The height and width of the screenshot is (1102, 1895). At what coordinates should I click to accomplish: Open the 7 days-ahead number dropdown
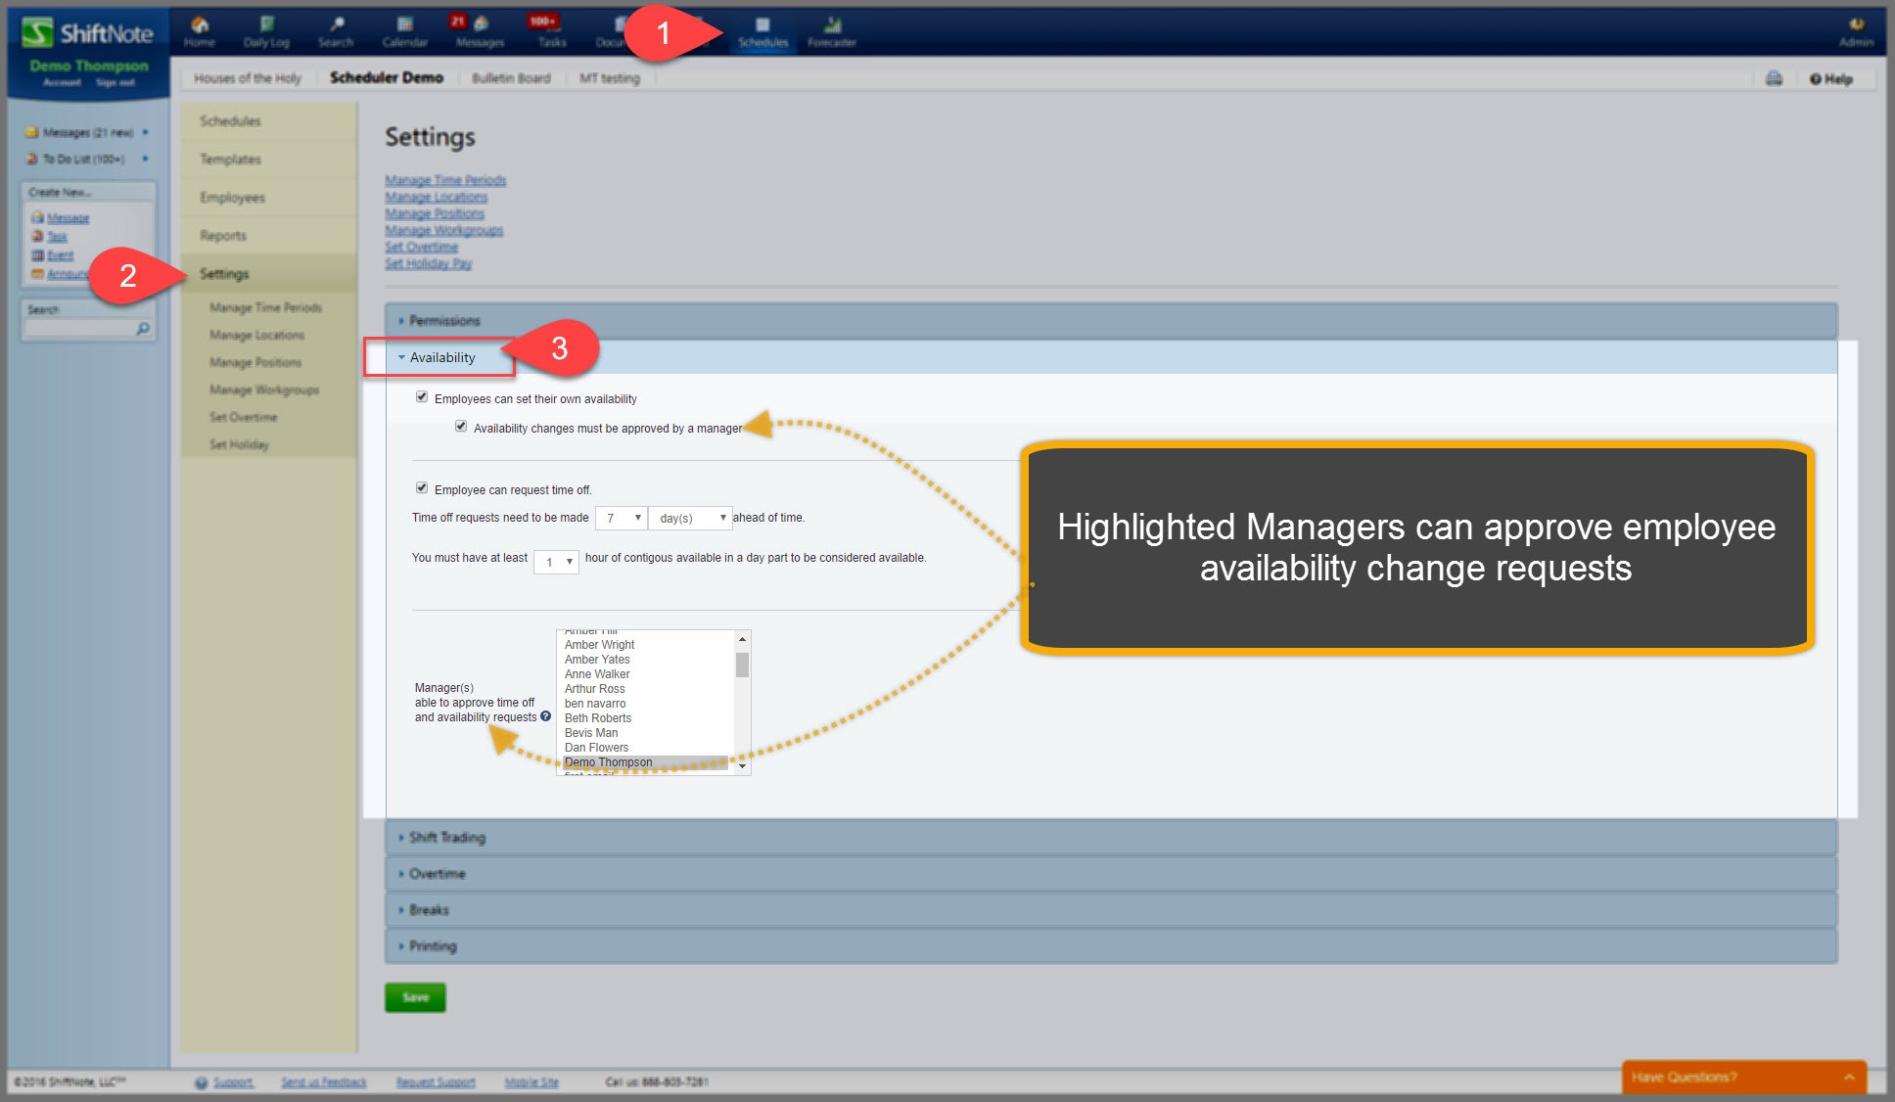[622, 518]
